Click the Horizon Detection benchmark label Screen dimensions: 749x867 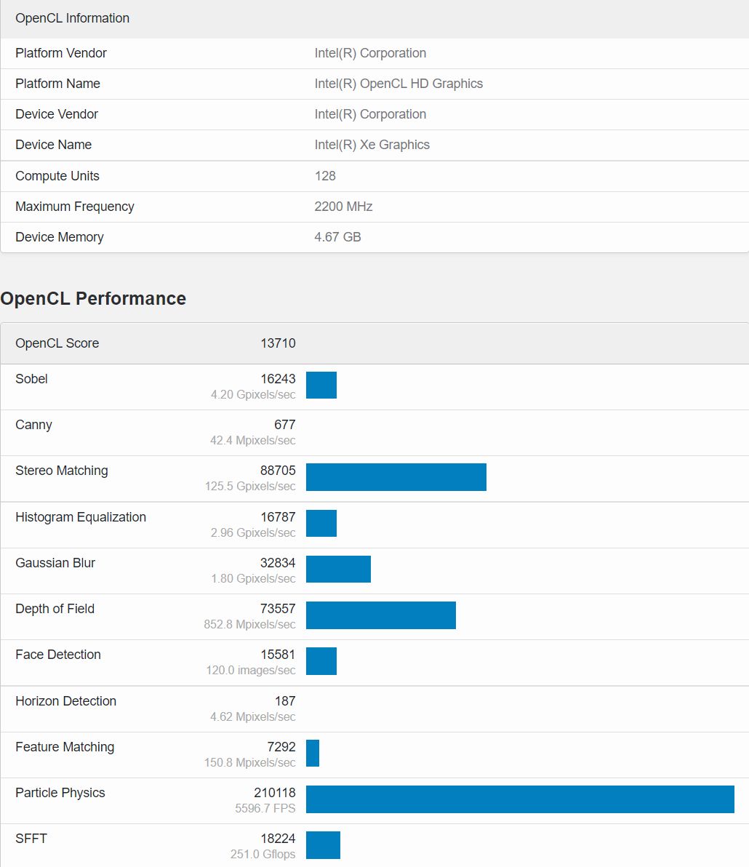click(65, 700)
